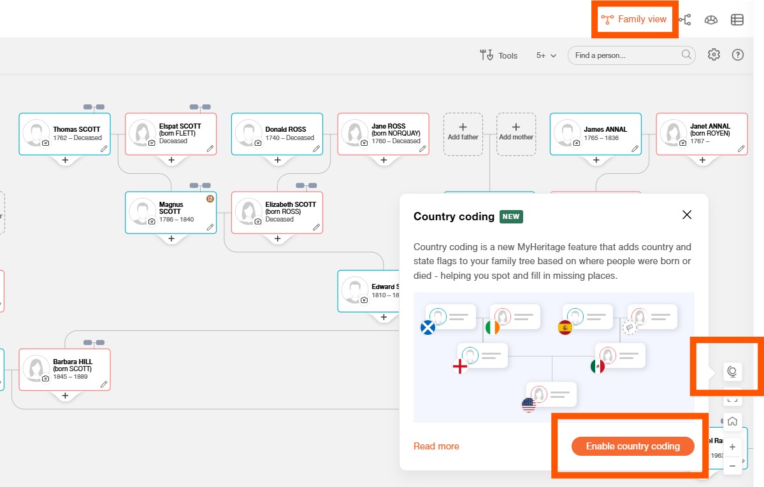Click Add father placeholder card

click(463, 134)
